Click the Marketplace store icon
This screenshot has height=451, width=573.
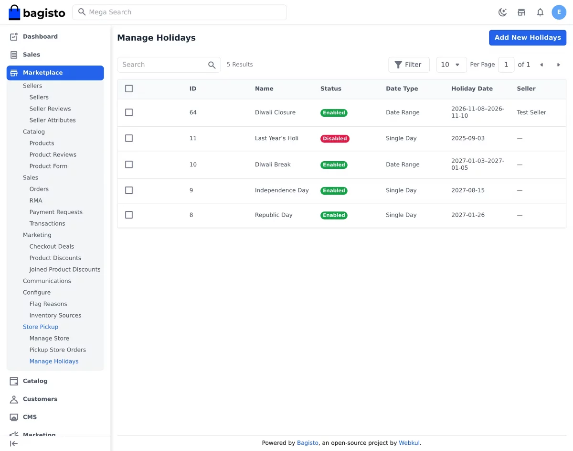[14, 73]
